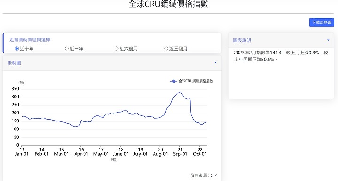The width and height of the screenshot is (338, 181).
Task: Collapse the 走勢圖 panel arrow
Action: 215,63
